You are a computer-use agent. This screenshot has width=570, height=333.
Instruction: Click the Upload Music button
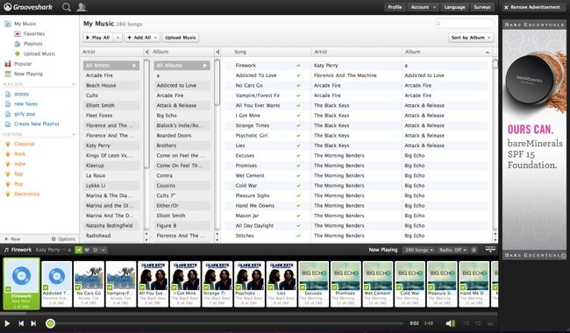click(x=181, y=38)
